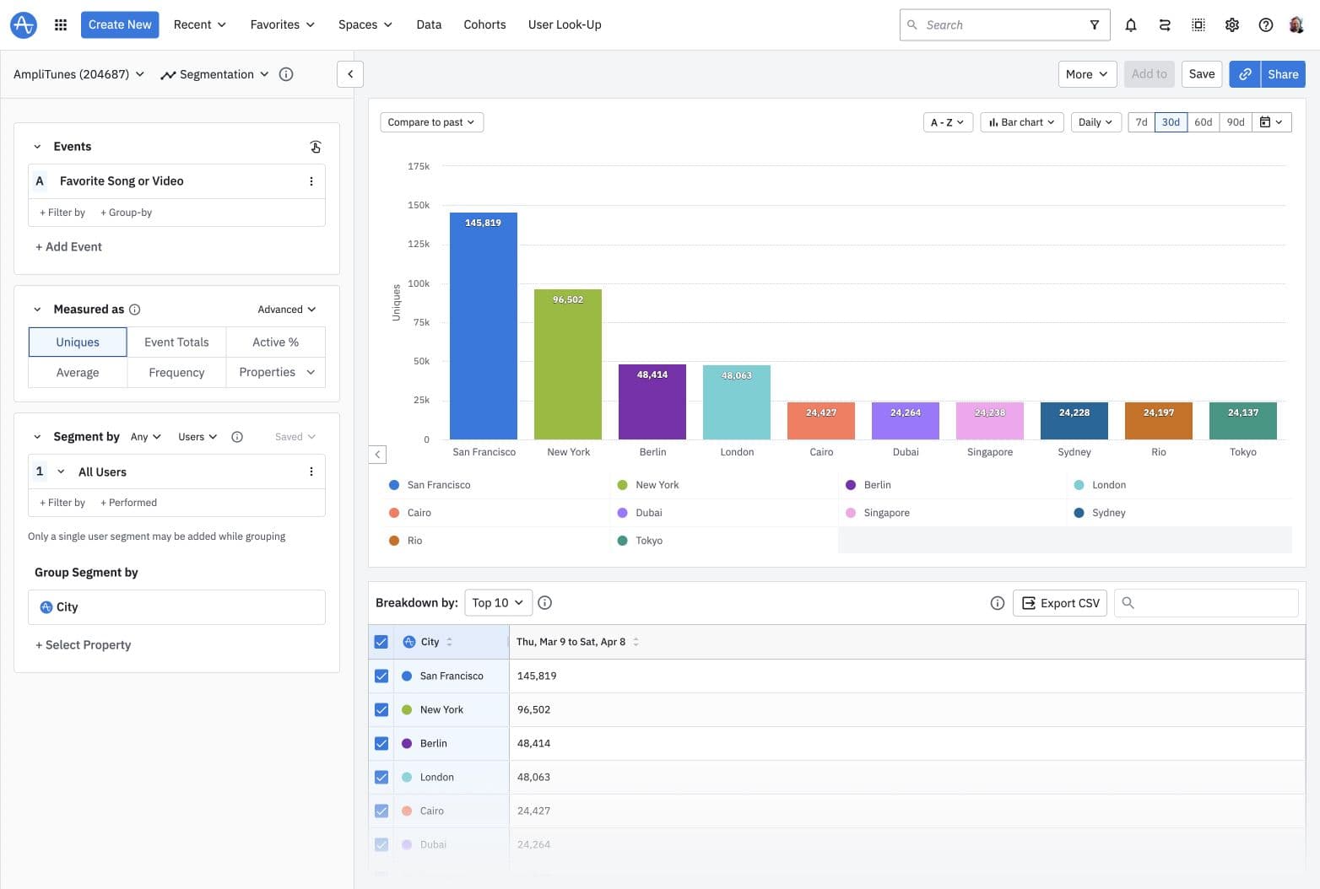1320x889 pixels.
Task: Click the help question mark icon
Action: click(x=1265, y=24)
